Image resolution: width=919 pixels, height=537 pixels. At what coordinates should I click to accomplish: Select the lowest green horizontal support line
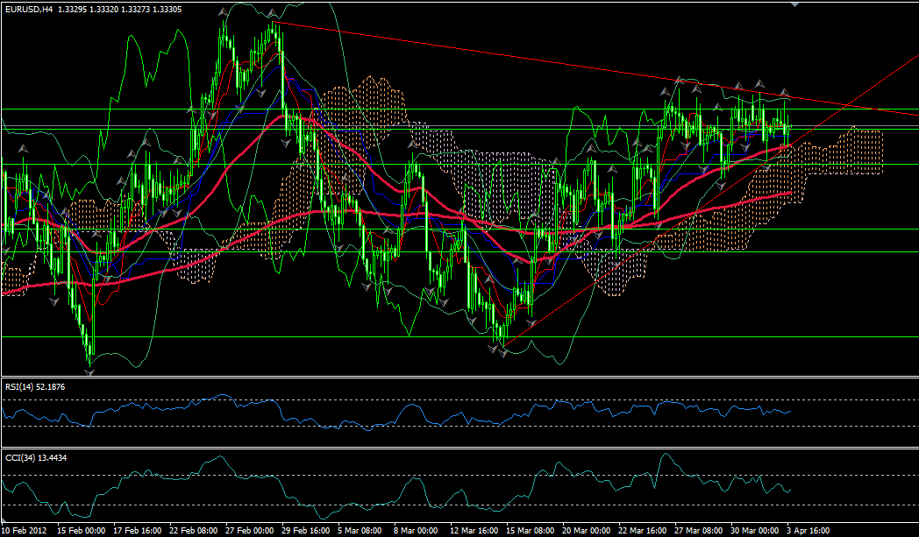(x=438, y=336)
